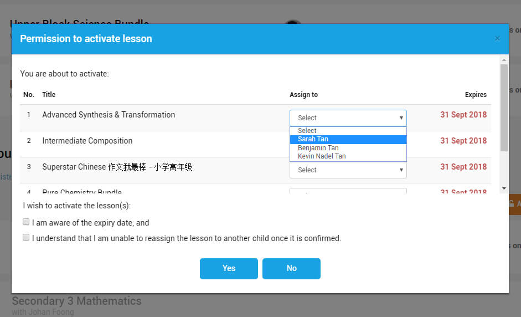
Task: Click expiry date of Intermediate Composition row
Action: (x=463, y=141)
